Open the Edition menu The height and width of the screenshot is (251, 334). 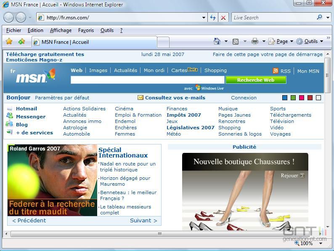coord(35,30)
